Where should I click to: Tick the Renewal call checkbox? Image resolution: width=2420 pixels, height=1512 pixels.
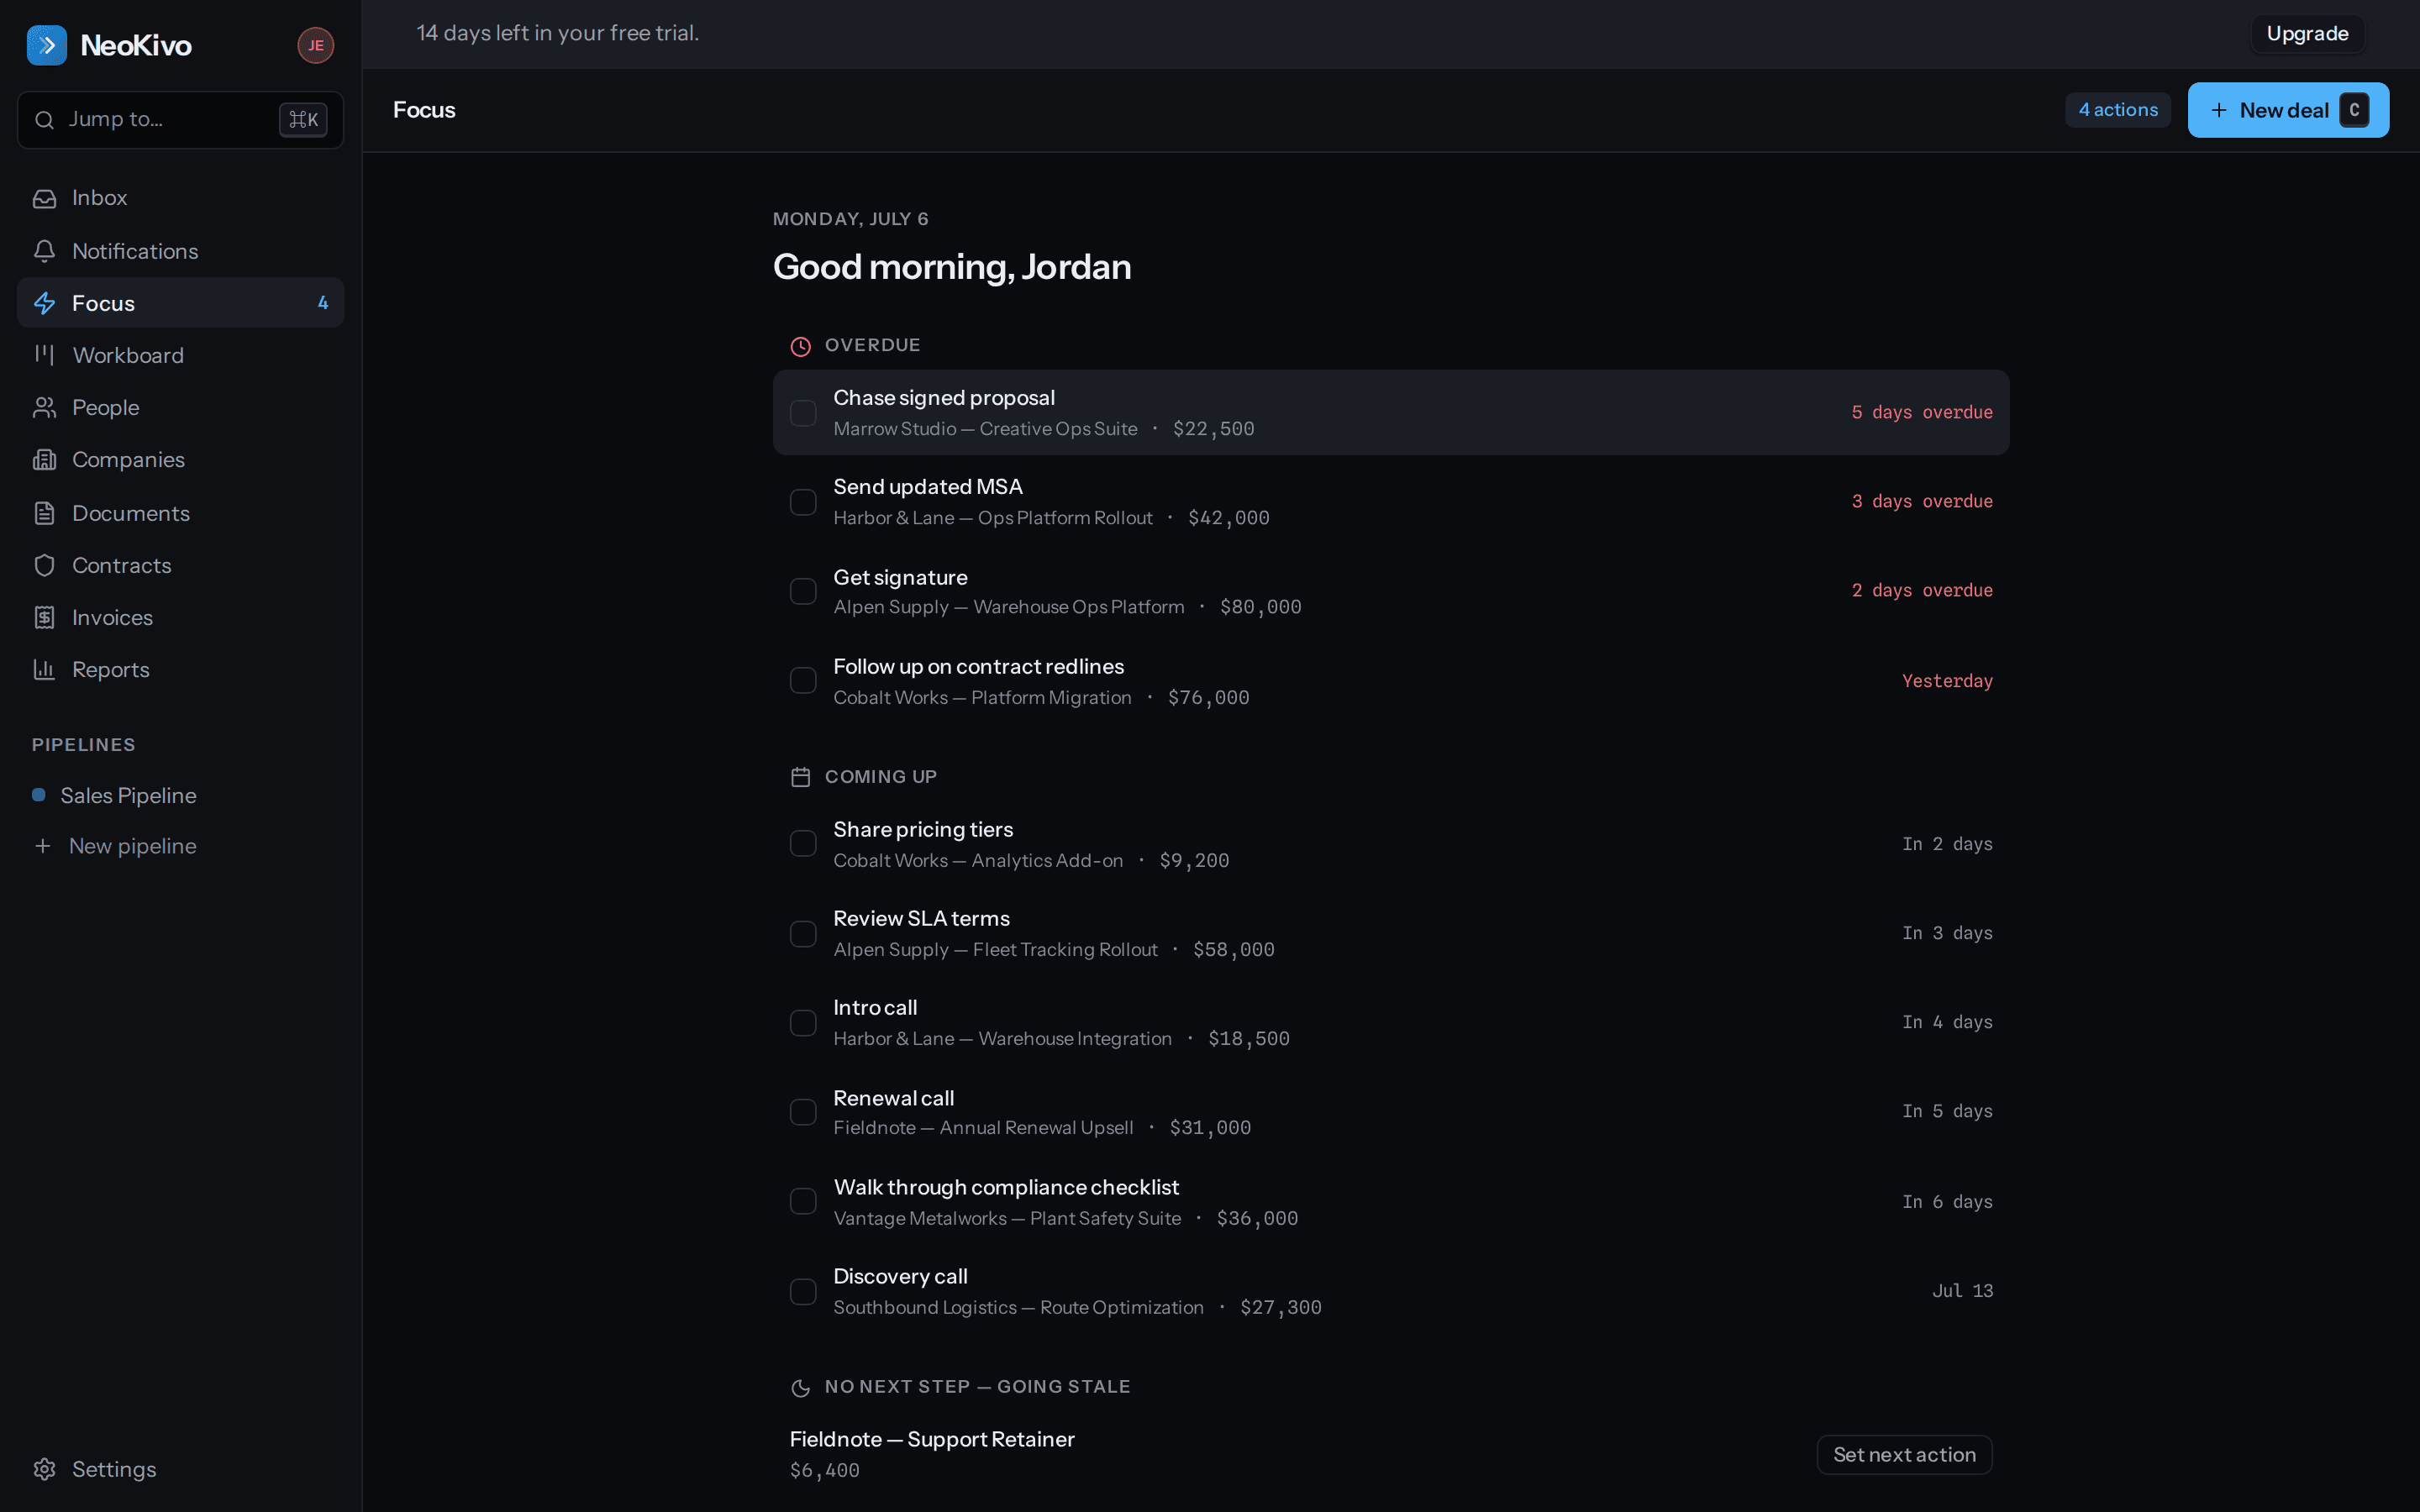click(x=803, y=1112)
